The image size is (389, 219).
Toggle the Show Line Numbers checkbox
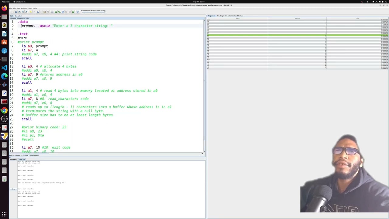(x=31, y=155)
